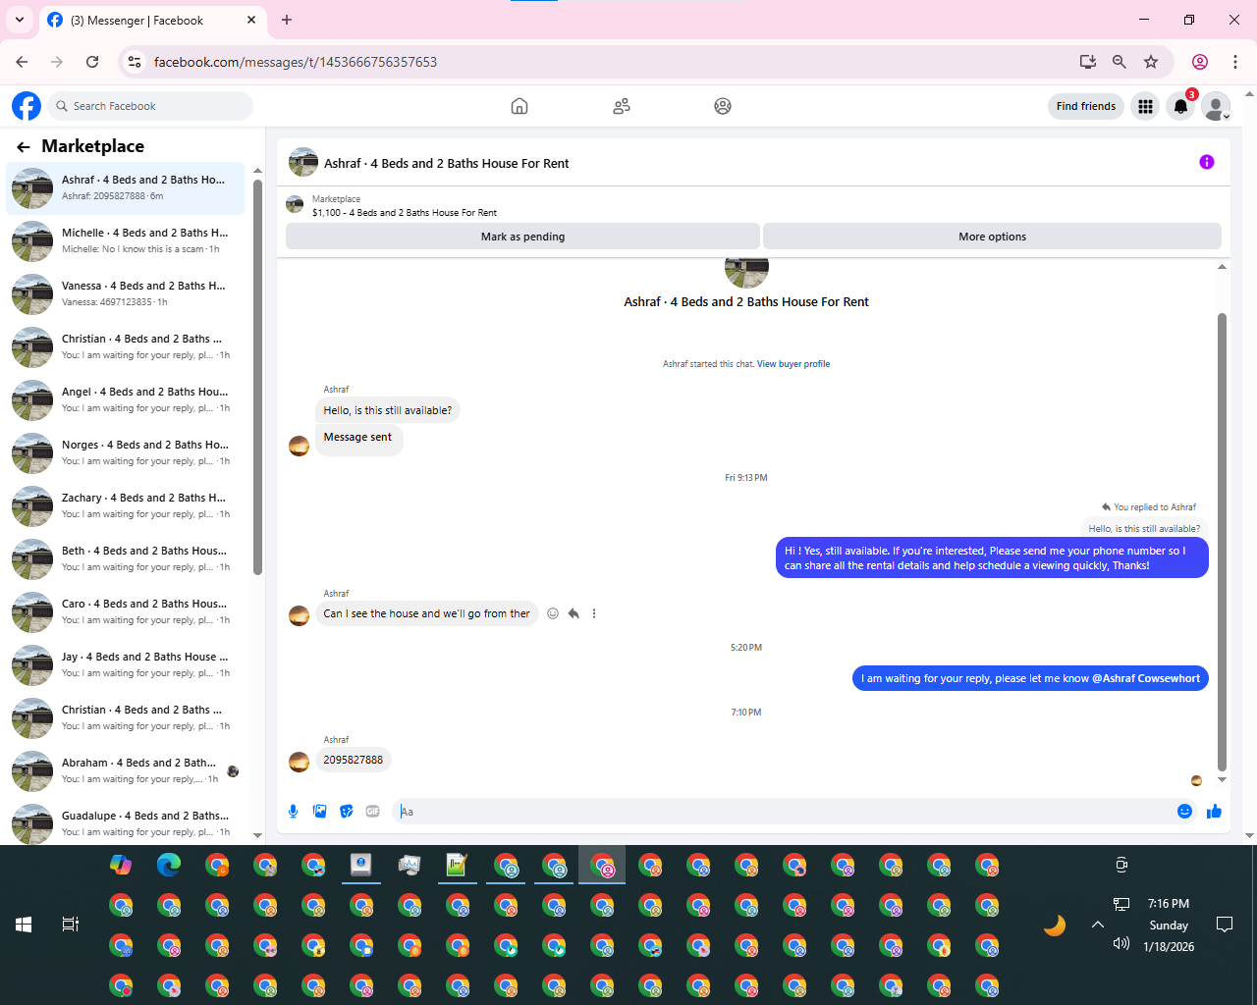Close the Messenger Facebook tab

coord(251,20)
